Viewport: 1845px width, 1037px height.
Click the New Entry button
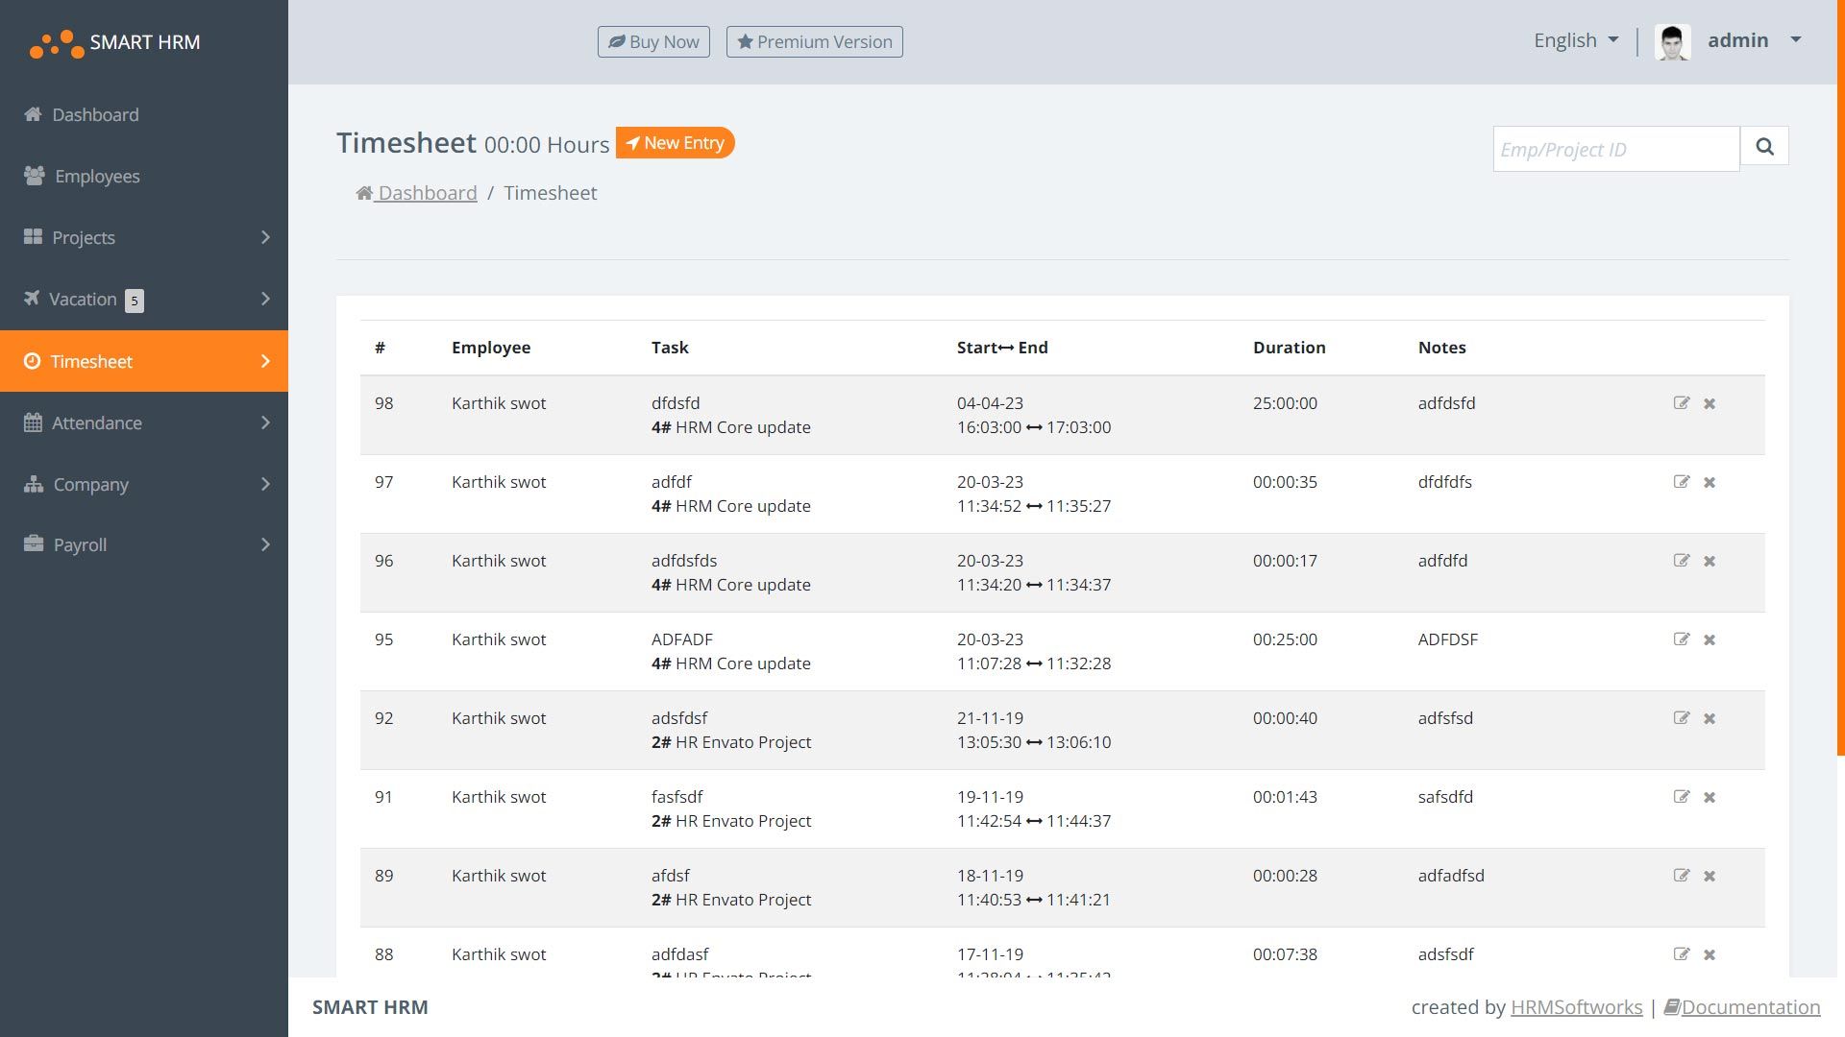(x=675, y=143)
